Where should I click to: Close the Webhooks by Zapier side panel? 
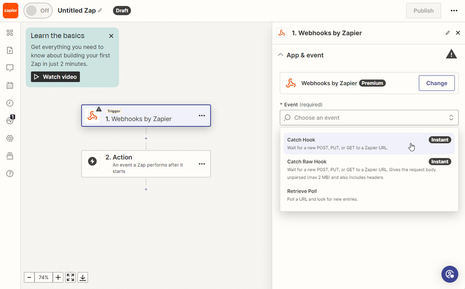click(x=458, y=33)
